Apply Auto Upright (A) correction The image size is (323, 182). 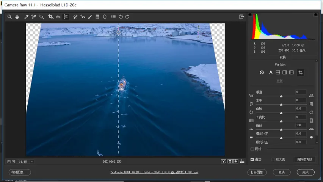(x=271, y=72)
